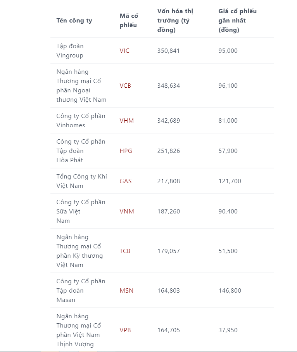Screen dimensions: 297x352
Task: Click the Hòa Phát price 57,900
Action: [228, 151]
